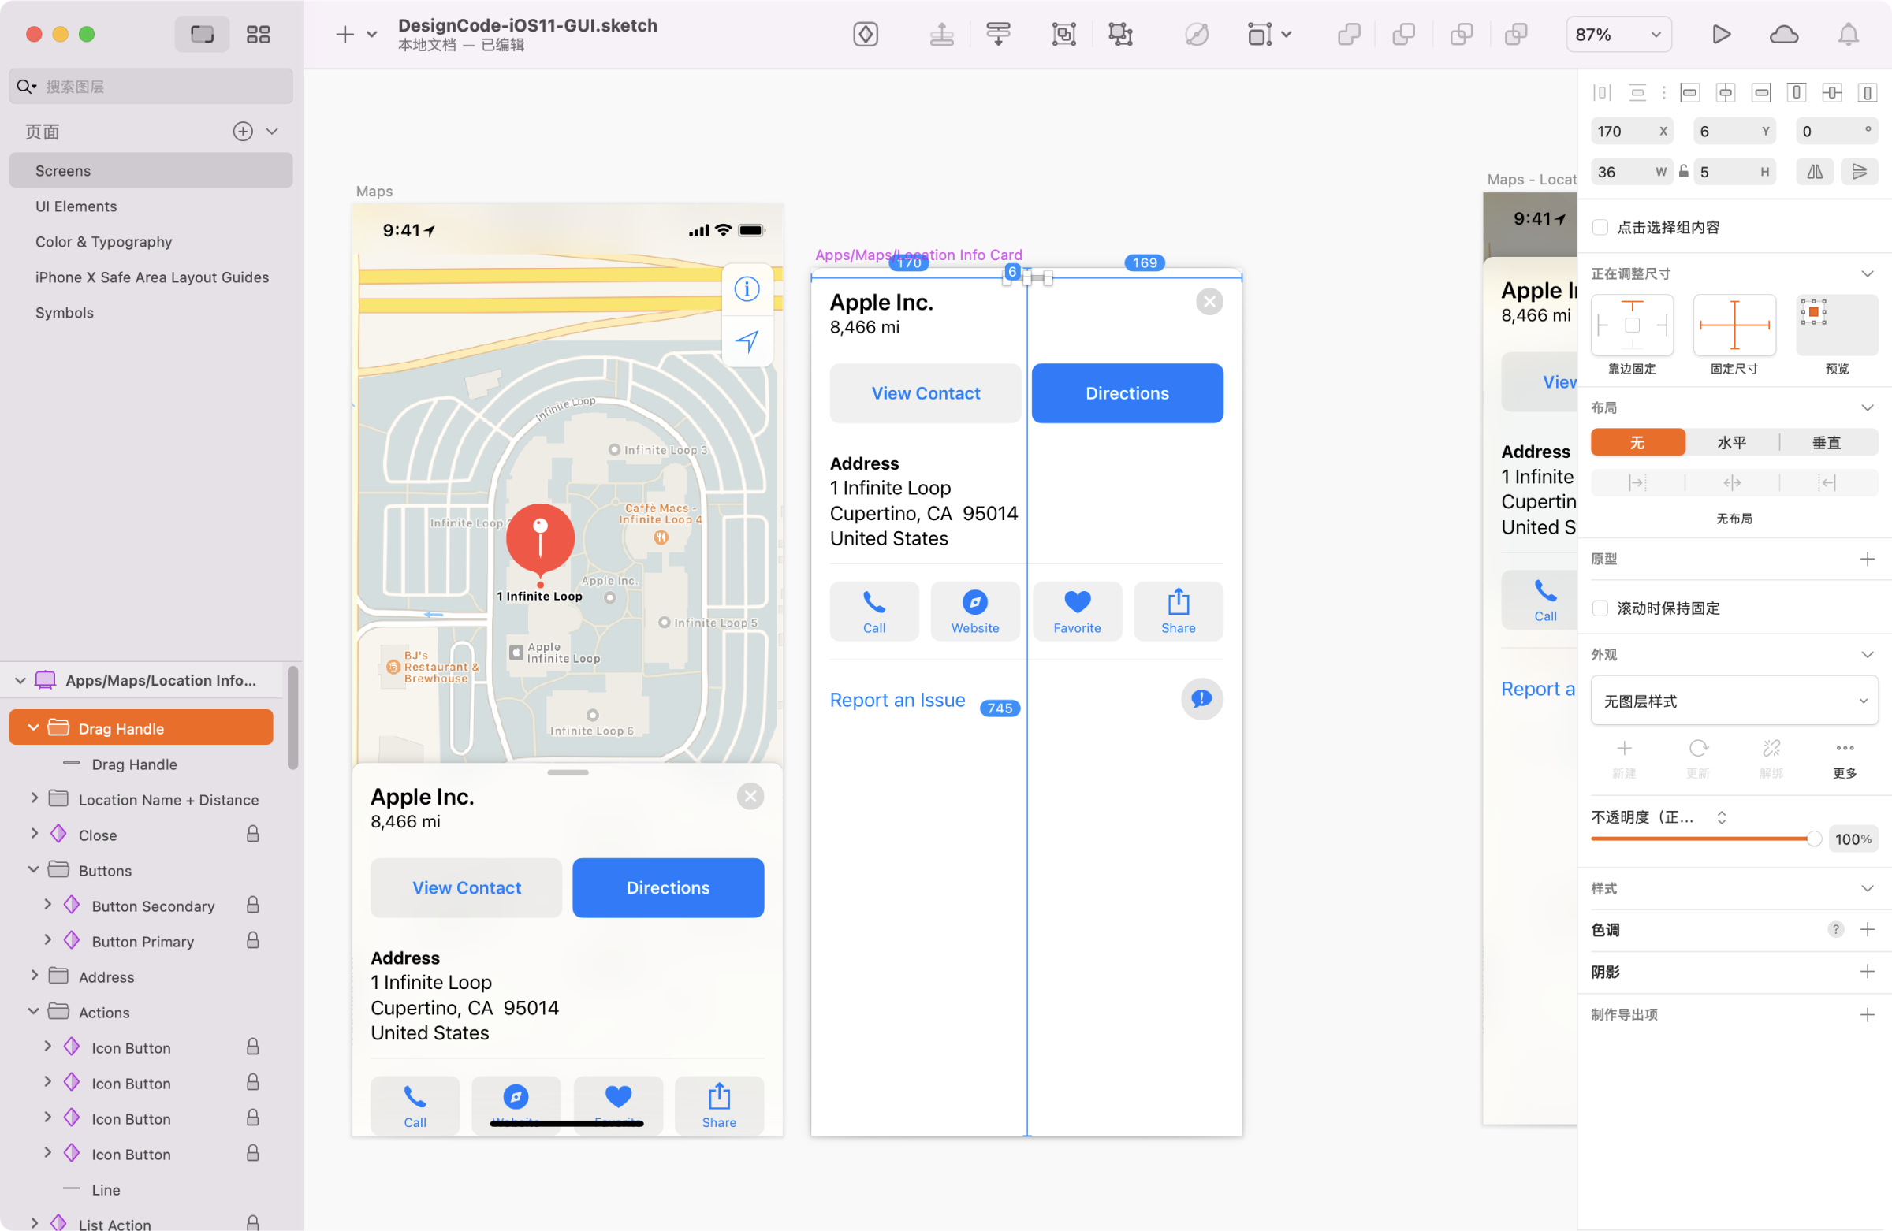Expand the Address group
Image resolution: width=1892 pixels, height=1231 pixels.
click(33, 975)
